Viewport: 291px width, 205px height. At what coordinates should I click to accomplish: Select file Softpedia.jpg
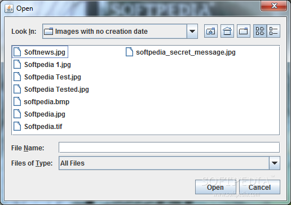(x=39, y=114)
